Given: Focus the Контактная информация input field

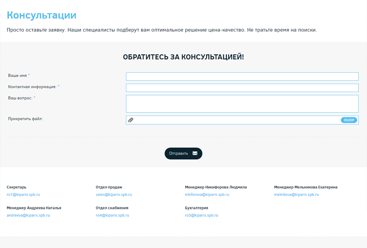Looking at the screenshot, I should (242, 88).
